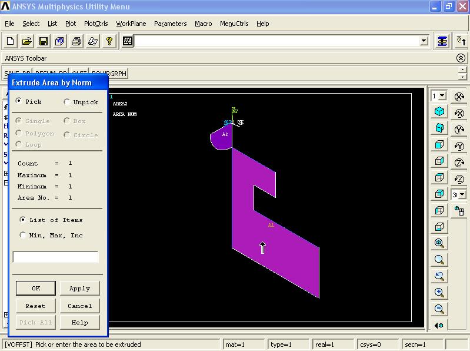Click the POWRGRPH toolbar button

[x=109, y=74]
